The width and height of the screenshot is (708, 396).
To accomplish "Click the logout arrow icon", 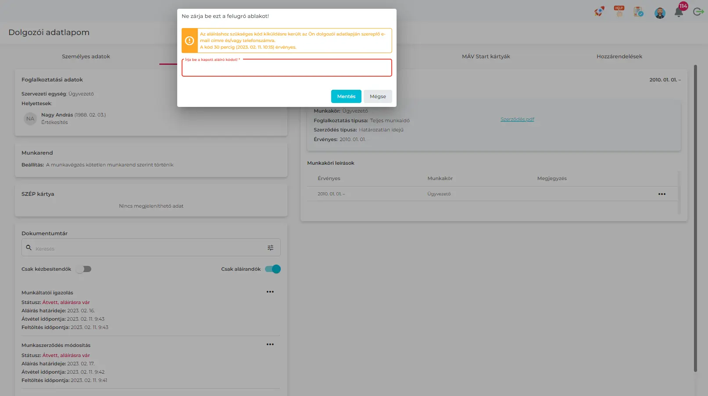I will (x=698, y=11).
